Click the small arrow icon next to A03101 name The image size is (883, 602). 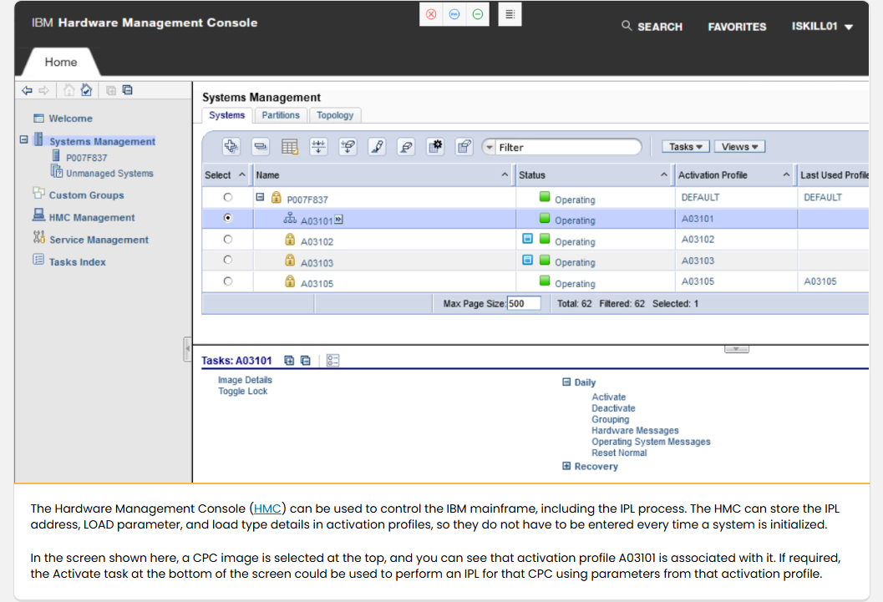(x=338, y=220)
